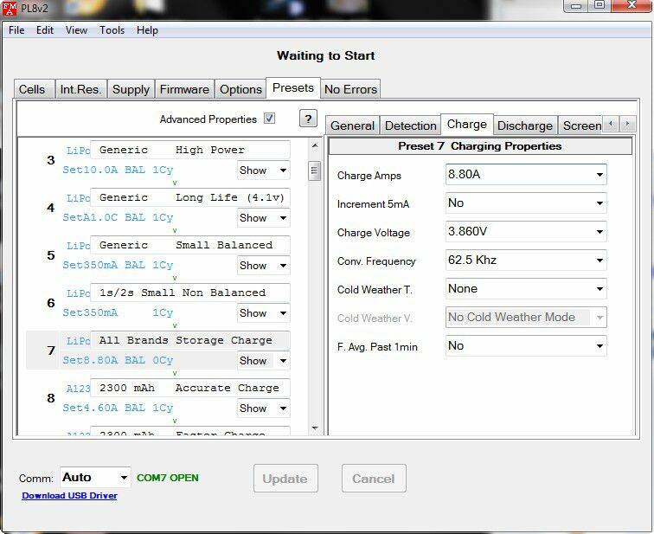Click the FMA app icon in title bar
The height and width of the screenshot is (534, 654).
tap(10, 8)
